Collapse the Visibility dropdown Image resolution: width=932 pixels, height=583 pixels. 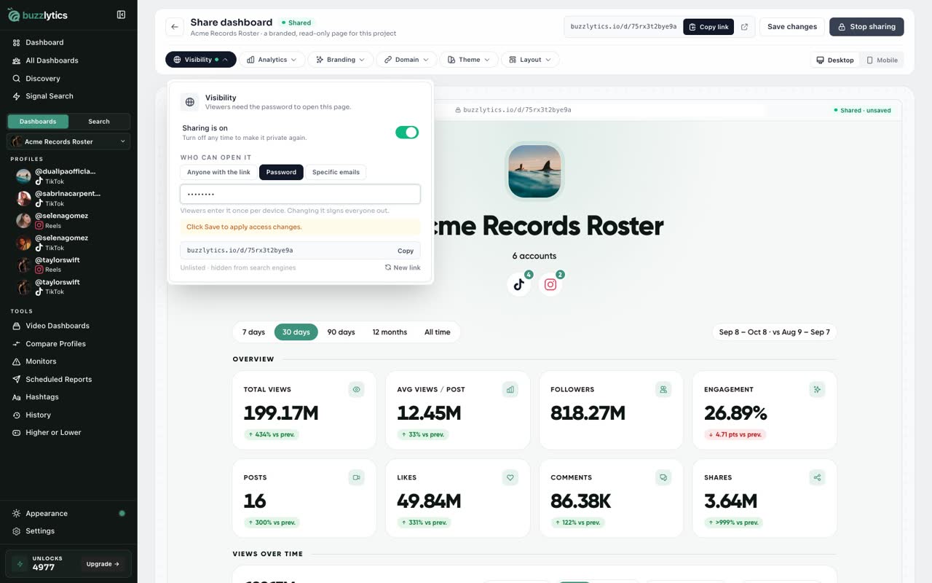pyautogui.click(x=201, y=60)
